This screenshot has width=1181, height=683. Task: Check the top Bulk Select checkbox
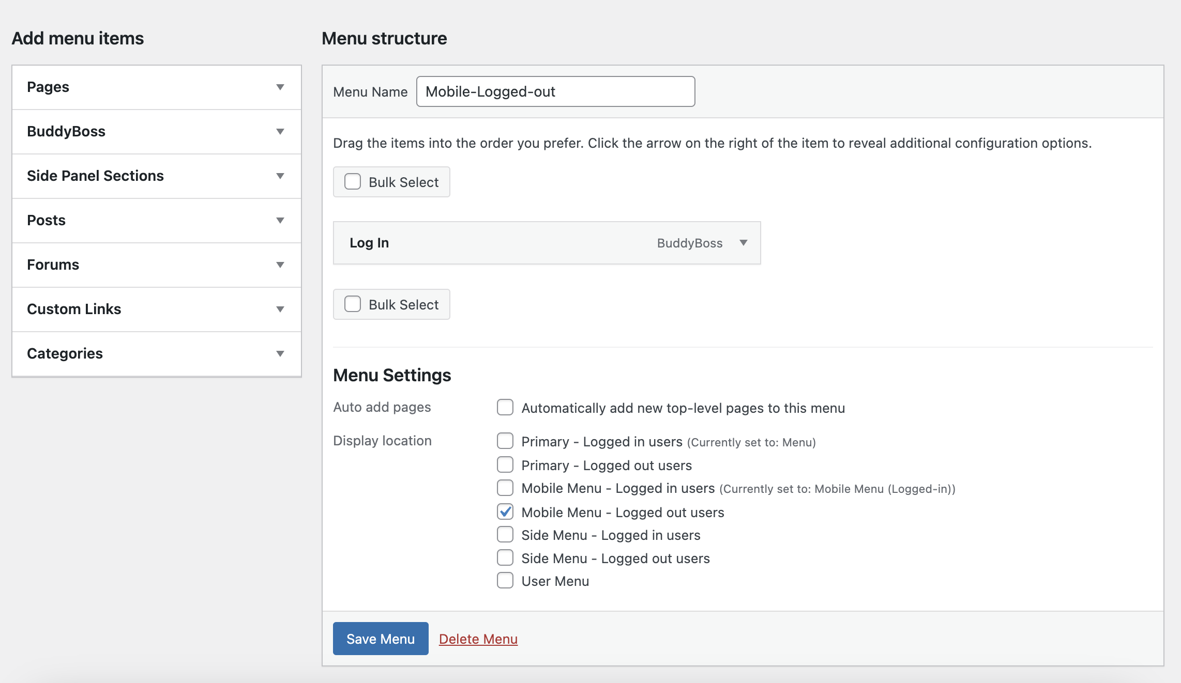353,182
